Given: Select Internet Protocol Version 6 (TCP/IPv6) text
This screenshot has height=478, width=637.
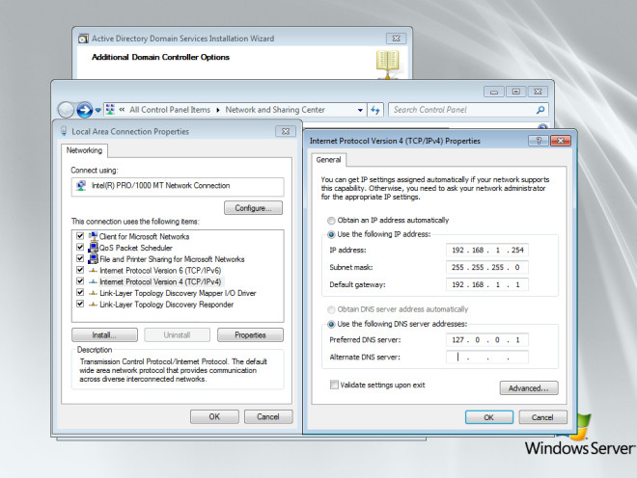Looking at the screenshot, I should (160, 270).
